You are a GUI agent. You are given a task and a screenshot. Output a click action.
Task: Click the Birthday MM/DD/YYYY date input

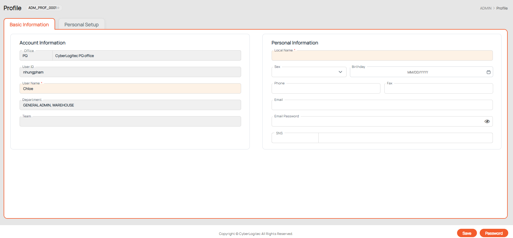[417, 72]
